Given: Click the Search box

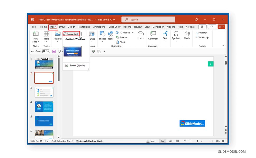Looking at the screenshot, I should click(x=148, y=19).
